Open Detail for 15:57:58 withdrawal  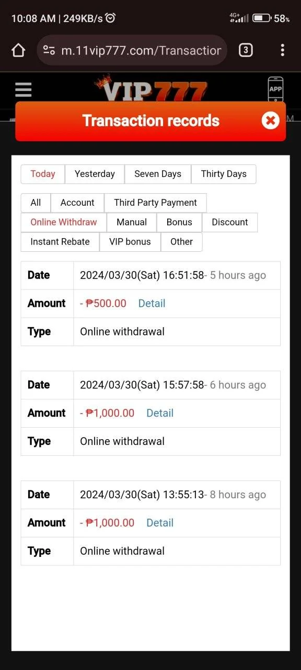pos(160,413)
